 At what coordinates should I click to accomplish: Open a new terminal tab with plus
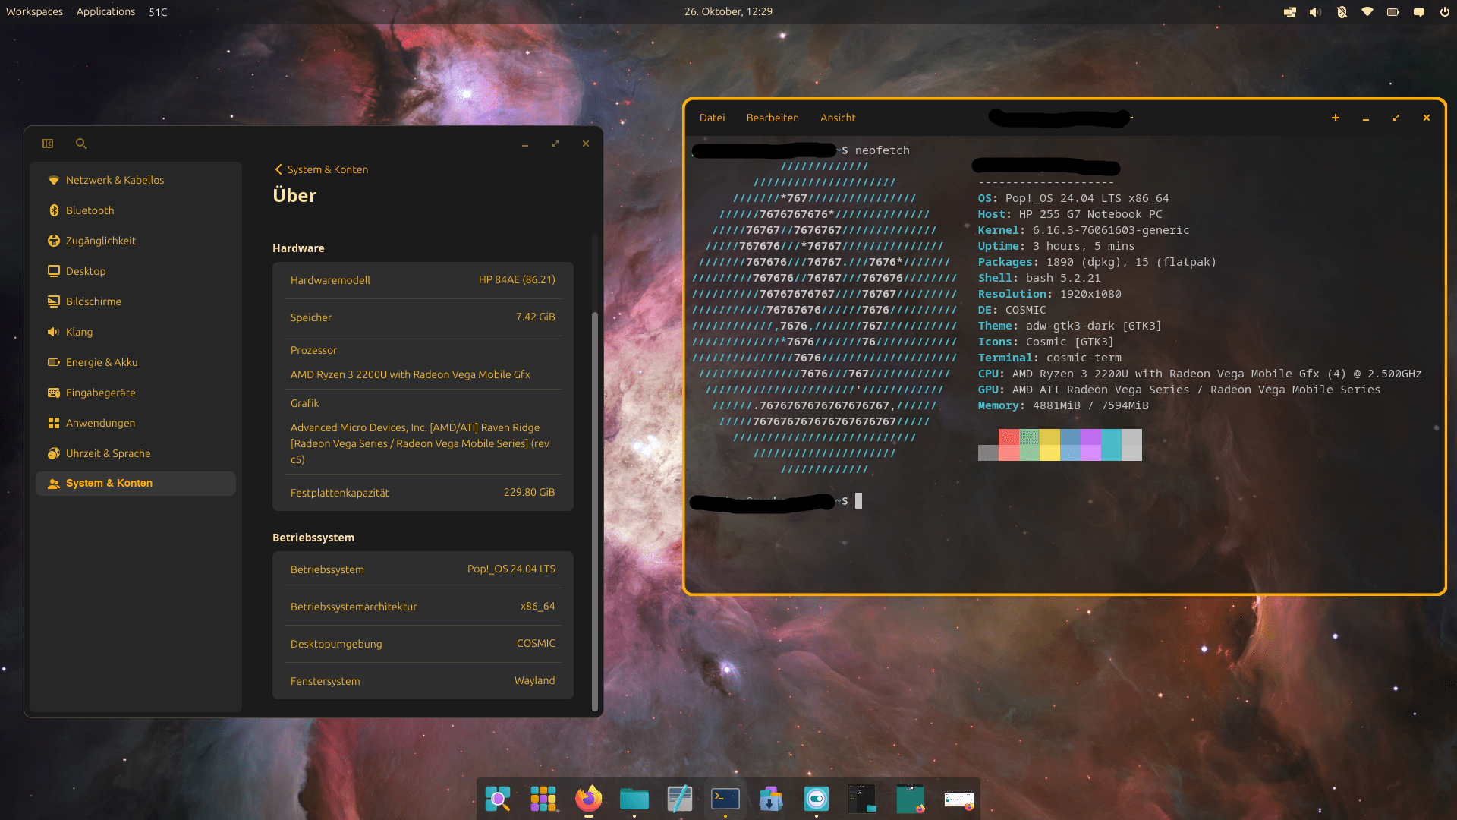click(1335, 118)
